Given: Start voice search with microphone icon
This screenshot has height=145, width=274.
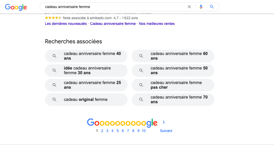Looking at the screenshot, I should (201, 7).
